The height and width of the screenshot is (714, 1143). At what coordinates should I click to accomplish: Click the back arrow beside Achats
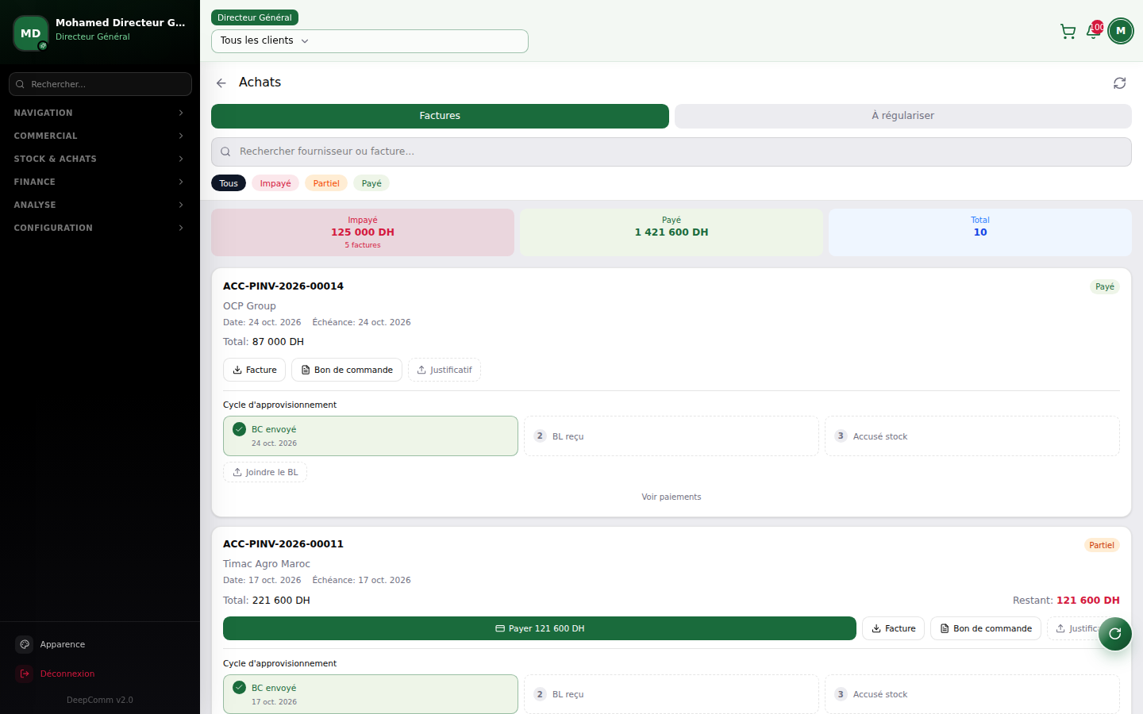point(221,83)
